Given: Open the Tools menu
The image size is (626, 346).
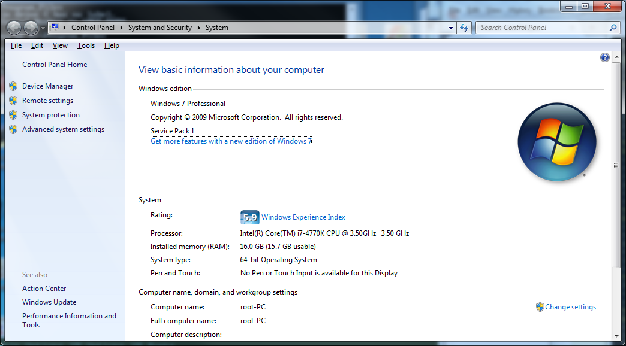Looking at the screenshot, I should (x=86, y=45).
